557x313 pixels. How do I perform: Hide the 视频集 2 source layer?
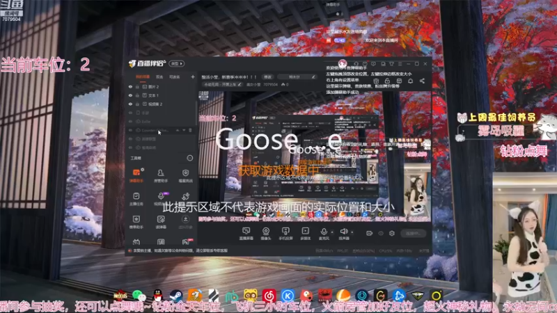[x=130, y=104]
